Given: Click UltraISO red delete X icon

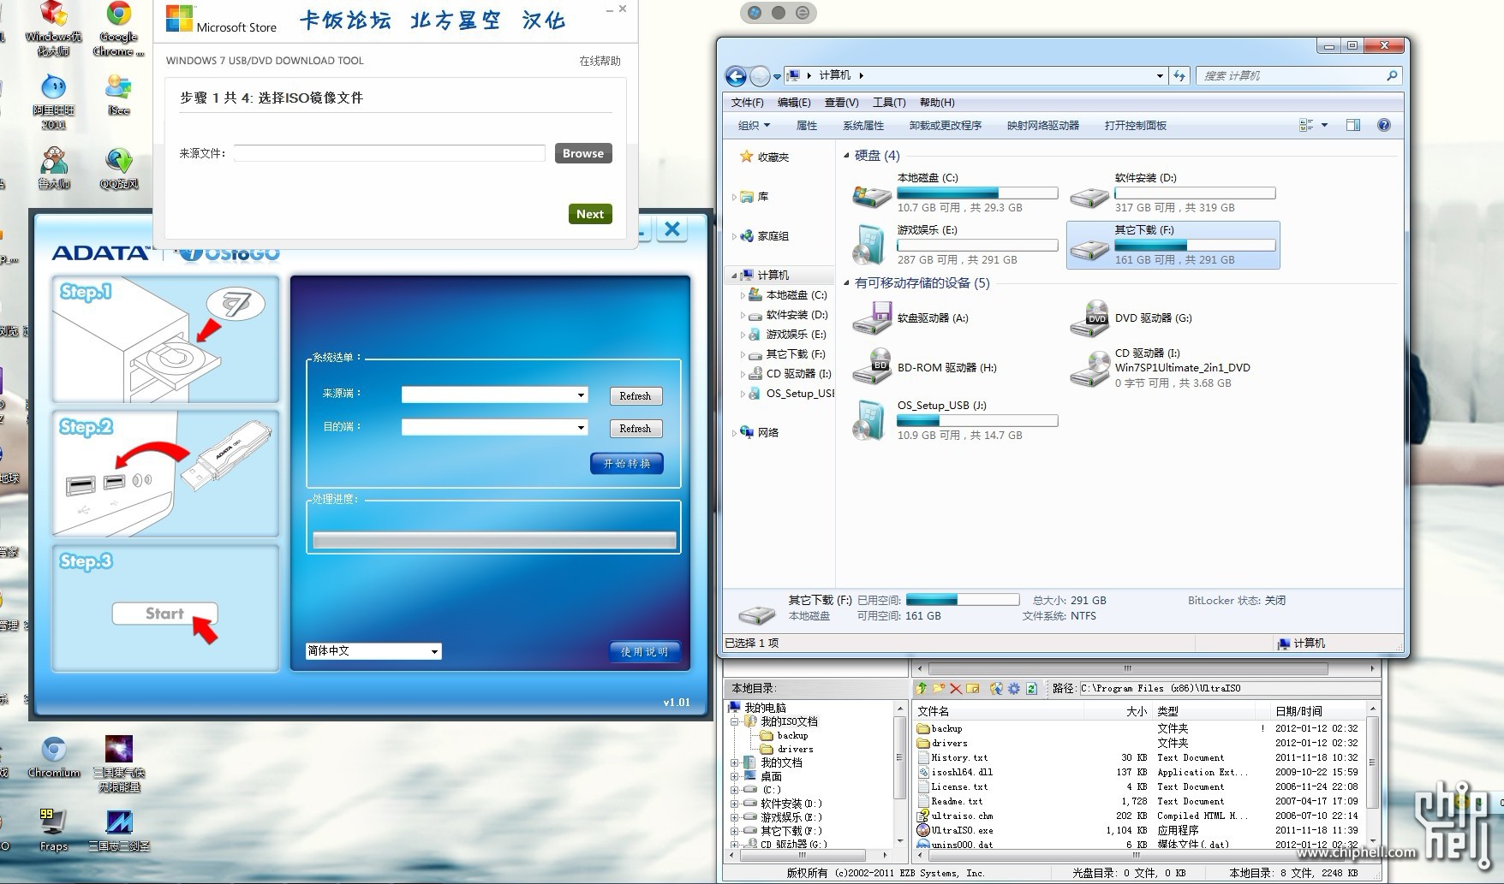Looking at the screenshot, I should pyautogui.click(x=956, y=688).
